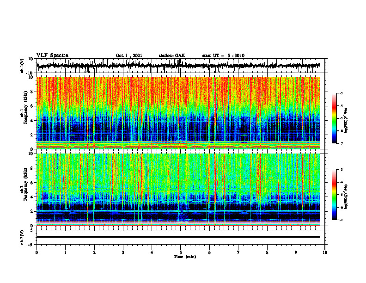
Task: Click time axis tick label '5'
Action: (x=181, y=252)
